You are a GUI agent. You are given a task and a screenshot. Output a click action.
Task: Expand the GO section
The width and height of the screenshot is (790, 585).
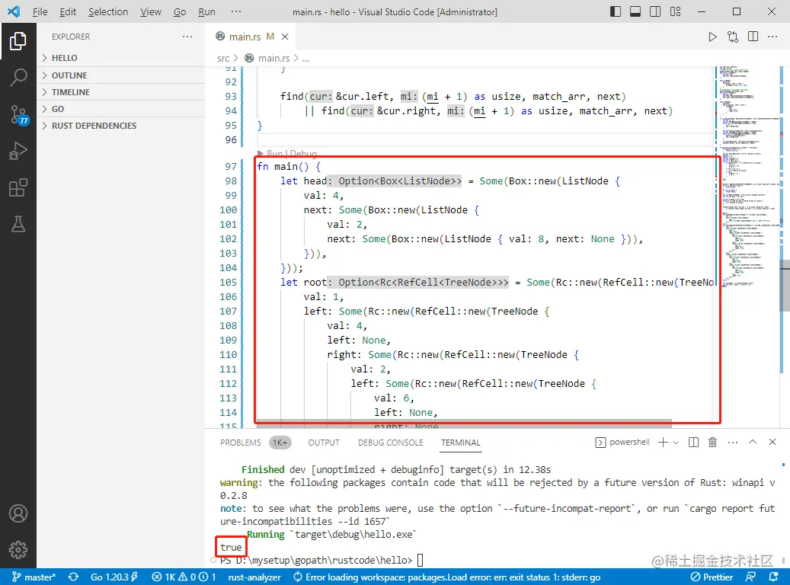tap(121, 109)
